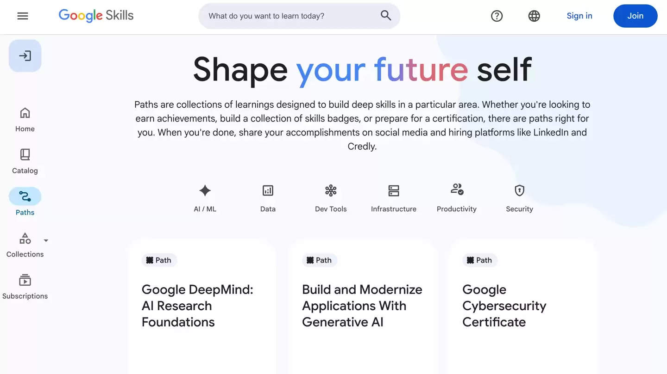Click inside the search input field
This screenshot has width=667, height=374.
coord(287,15)
